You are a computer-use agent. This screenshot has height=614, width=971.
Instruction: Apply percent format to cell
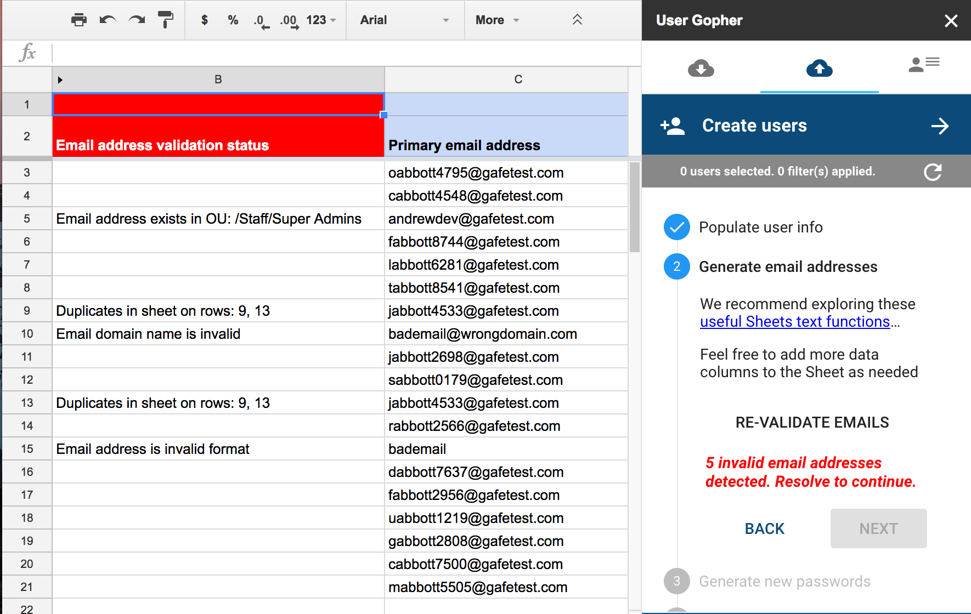coord(233,20)
